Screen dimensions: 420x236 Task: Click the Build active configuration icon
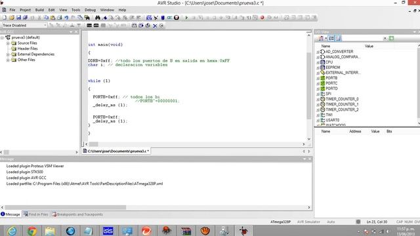point(134,26)
